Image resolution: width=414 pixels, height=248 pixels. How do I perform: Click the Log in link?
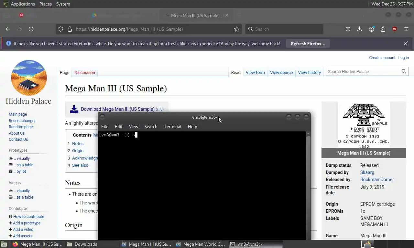point(403,57)
